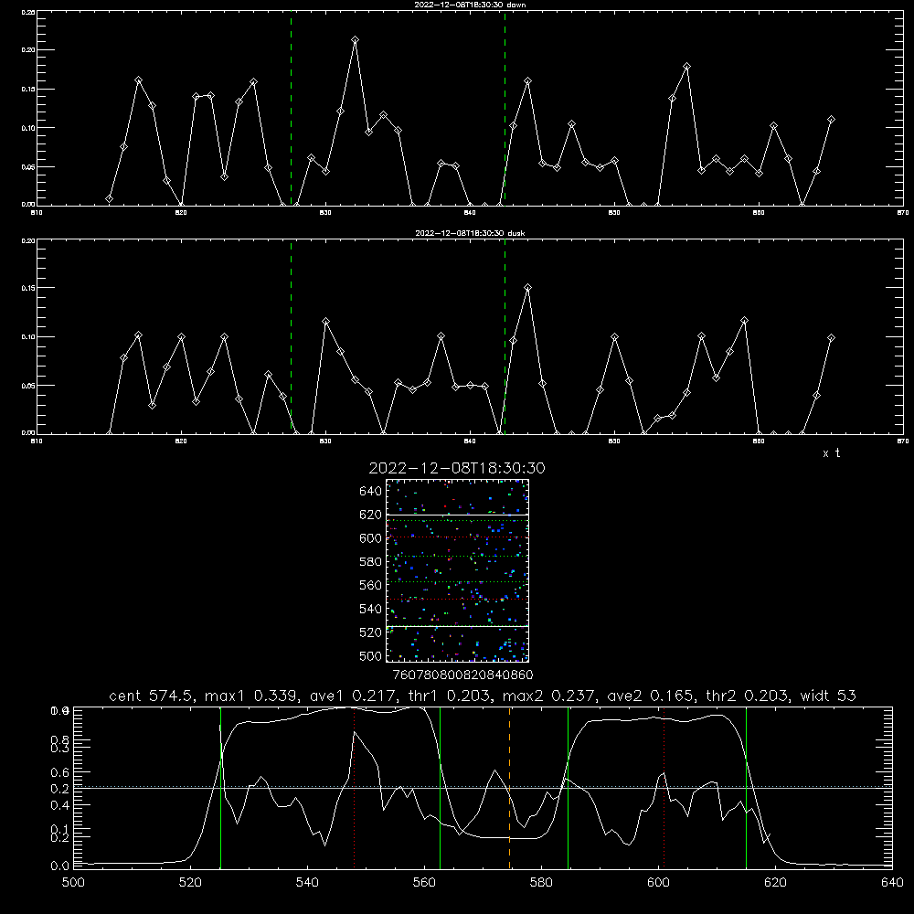The height and width of the screenshot is (914, 914).
Task: Click the red dotted line near 548 in bottom plot
Action: click(x=354, y=788)
